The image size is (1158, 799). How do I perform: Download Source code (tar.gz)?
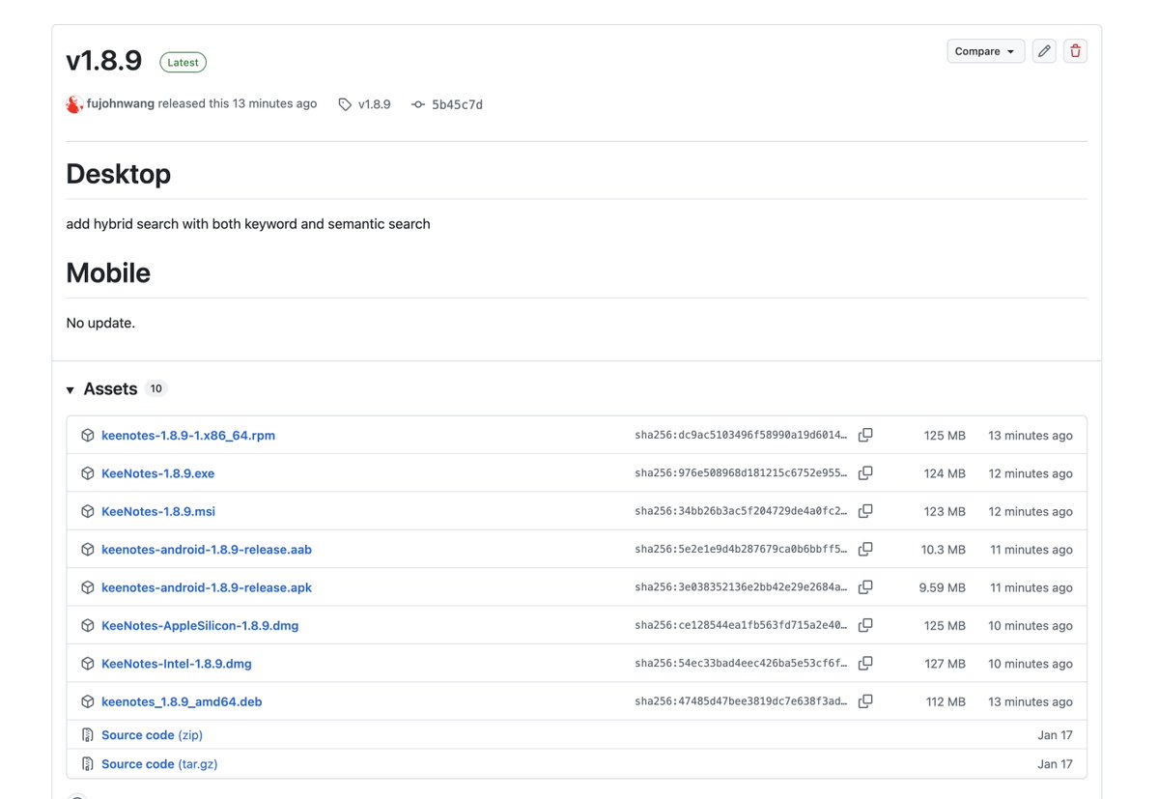pos(159,763)
